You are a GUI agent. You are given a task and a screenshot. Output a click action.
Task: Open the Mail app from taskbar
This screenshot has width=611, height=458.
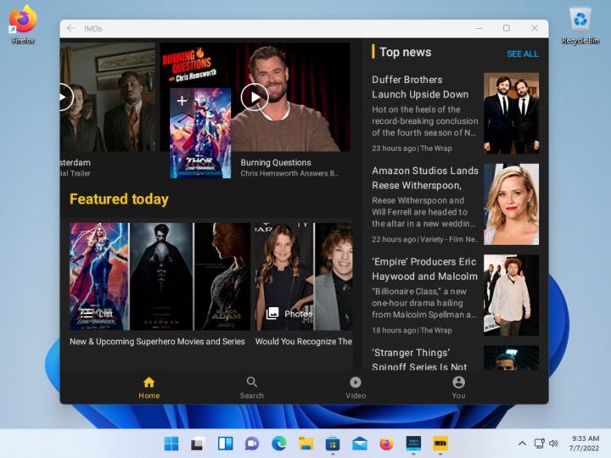click(360, 444)
